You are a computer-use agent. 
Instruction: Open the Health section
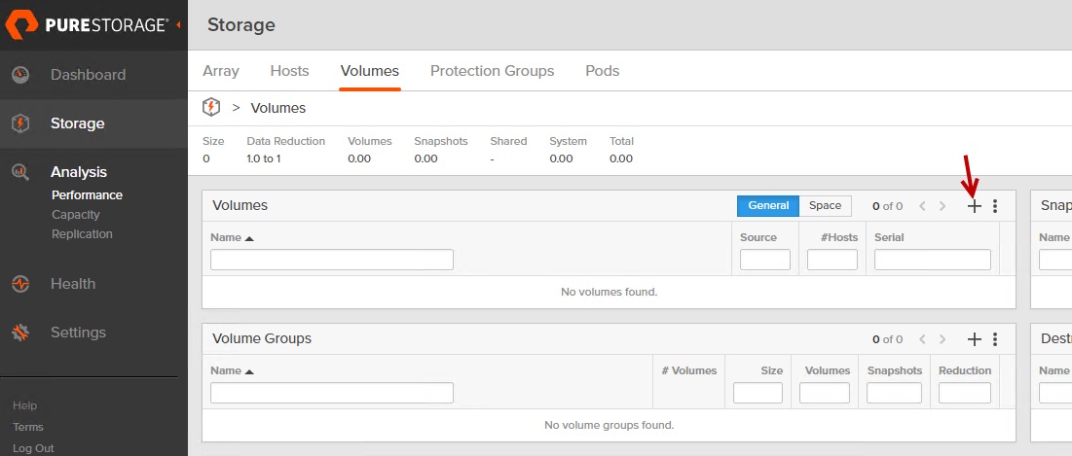(73, 284)
